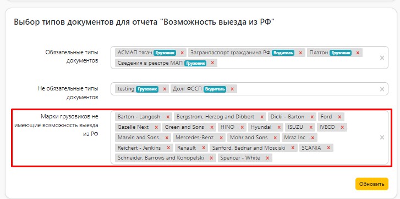
Task: Click the Mercedes-Benz tag text
Action: (x=195, y=138)
